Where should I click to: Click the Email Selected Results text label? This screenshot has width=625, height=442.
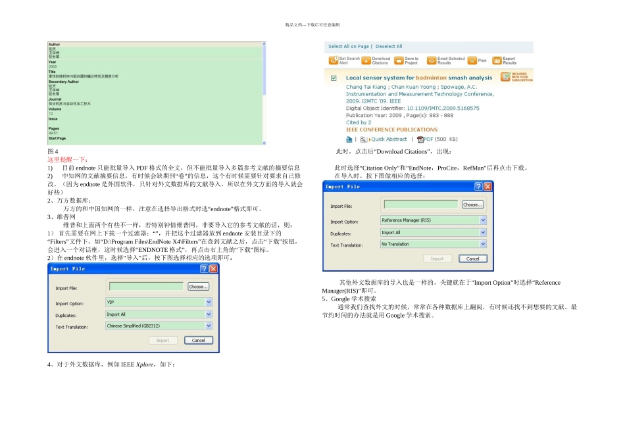pyautogui.click(x=451, y=61)
